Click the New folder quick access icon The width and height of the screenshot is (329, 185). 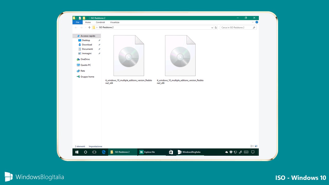pos(84,18)
